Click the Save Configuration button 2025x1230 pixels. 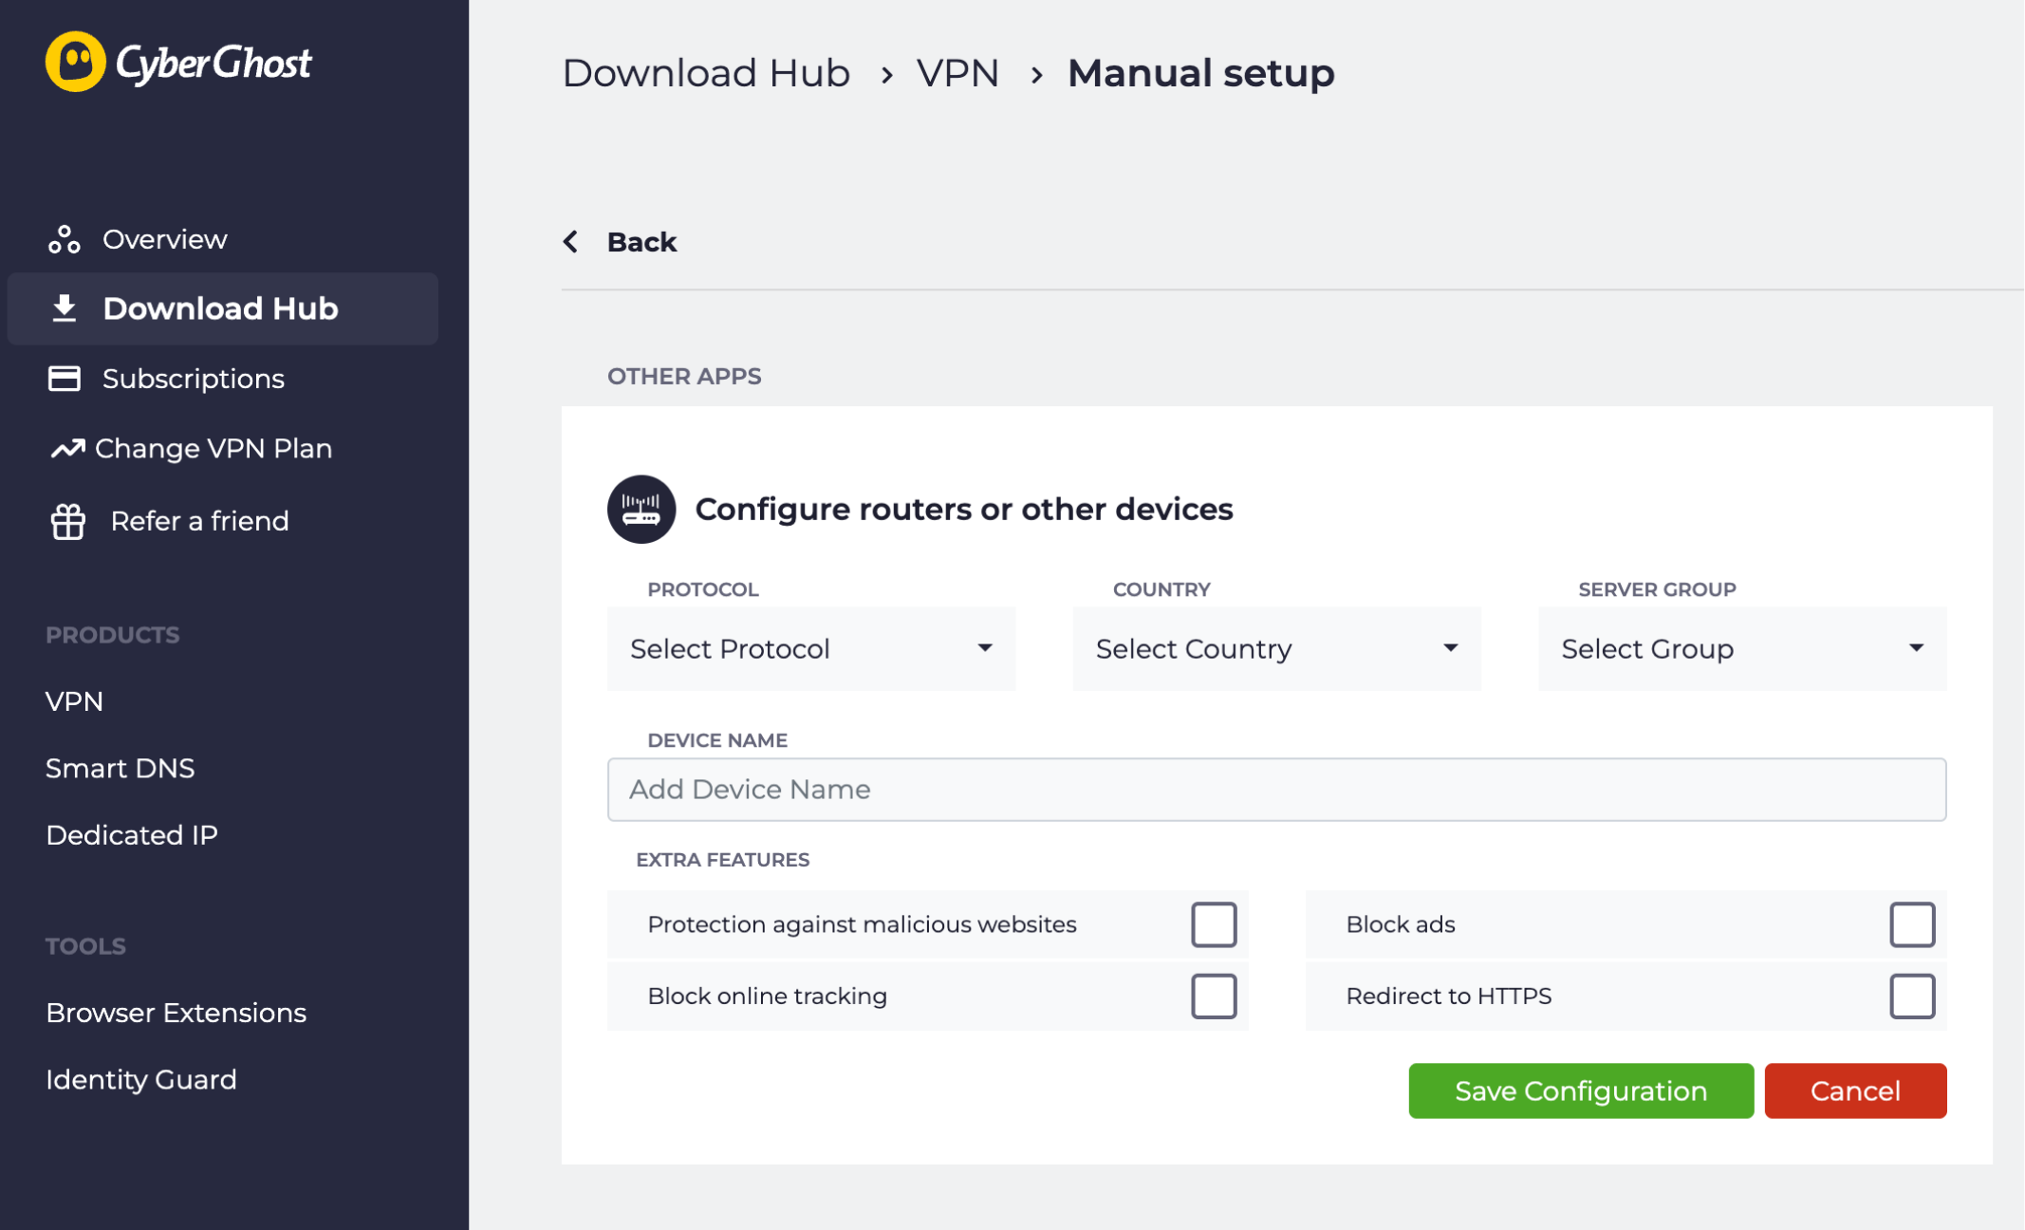(x=1581, y=1090)
